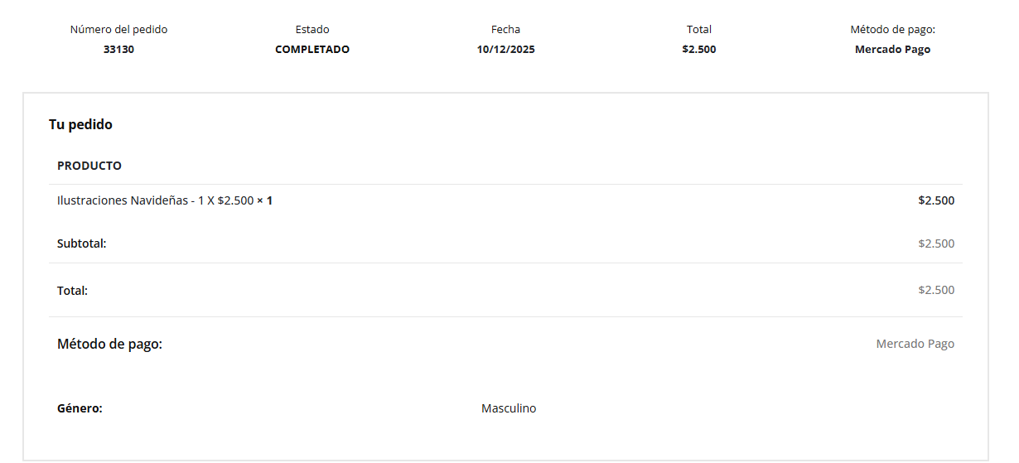1019x463 pixels.
Task: Click Mercado Pago in header summary
Action: click(892, 50)
